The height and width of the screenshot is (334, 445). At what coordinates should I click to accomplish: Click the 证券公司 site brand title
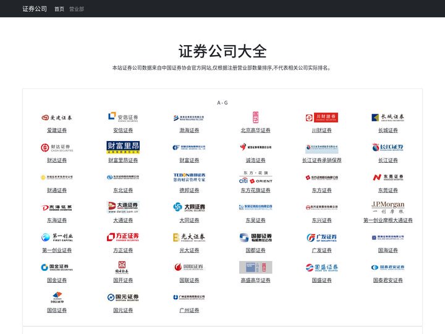(x=35, y=9)
